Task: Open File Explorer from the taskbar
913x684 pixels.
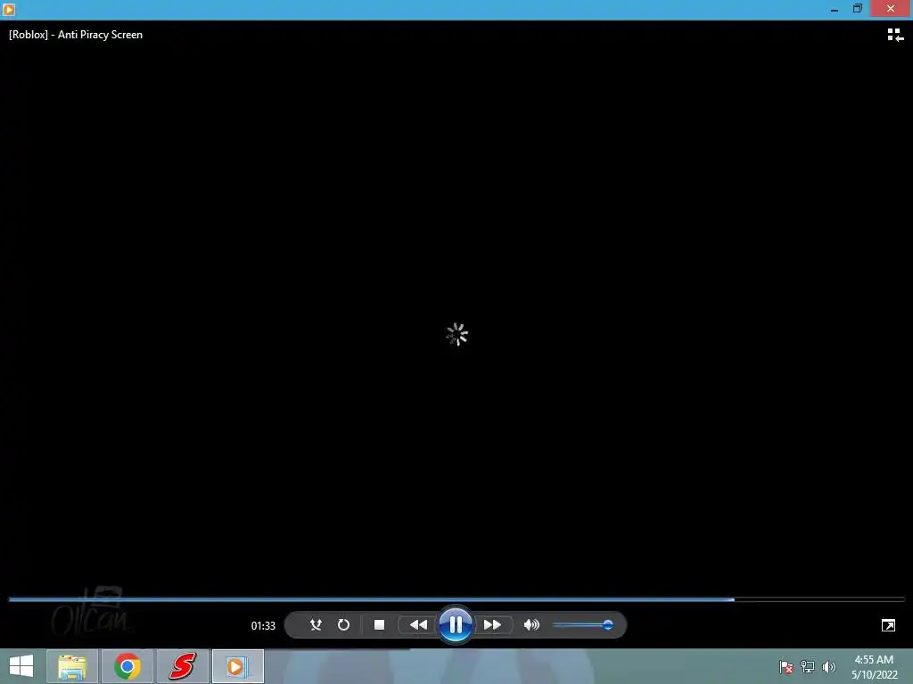Action: [x=72, y=666]
